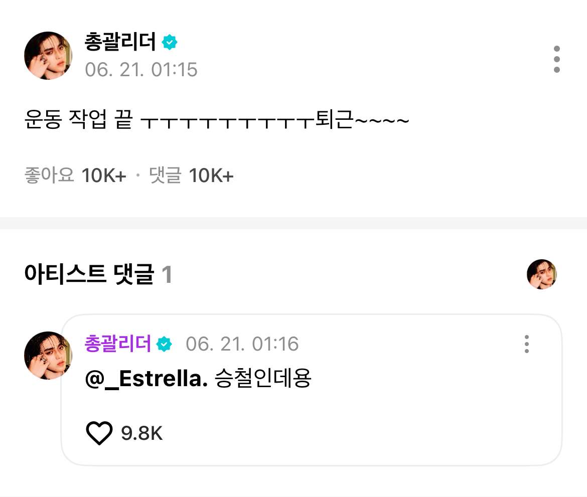Click the post timestamp 06. 21. 01:15
587x497 pixels.
(x=141, y=70)
